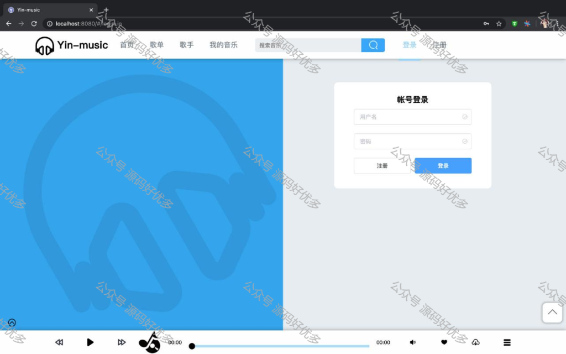566x354 pixels.
Task: Collapse the player bar with circle chevron
Action: (12, 322)
